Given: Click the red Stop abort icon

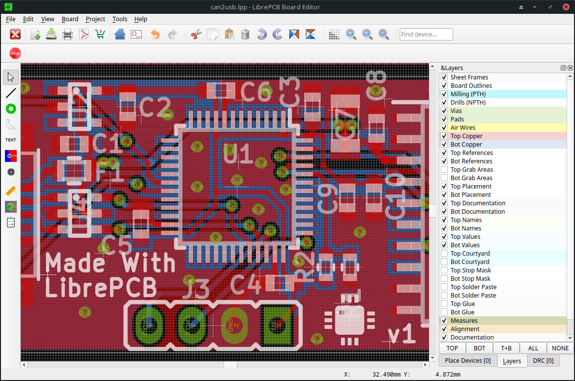Looking at the screenshot, I should point(15,53).
